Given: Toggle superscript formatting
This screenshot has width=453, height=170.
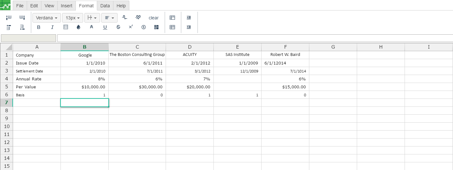Looking at the screenshot, I should click(x=131, y=27).
